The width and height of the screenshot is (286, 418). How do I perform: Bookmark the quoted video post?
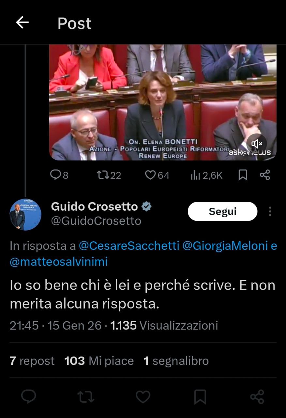[243, 175]
